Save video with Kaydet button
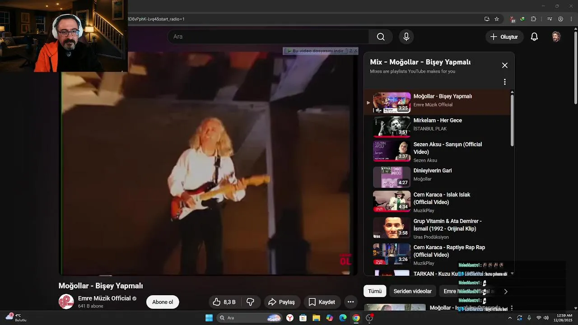 click(x=322, y=302)
